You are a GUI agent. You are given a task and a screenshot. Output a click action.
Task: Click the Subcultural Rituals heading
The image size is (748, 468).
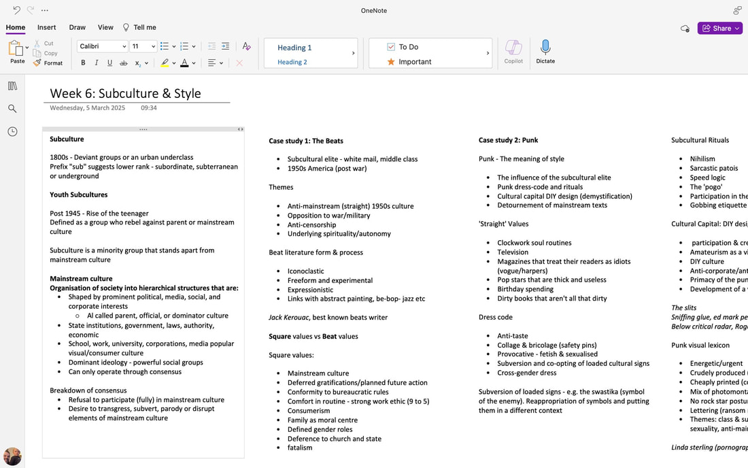pos(700,140)
